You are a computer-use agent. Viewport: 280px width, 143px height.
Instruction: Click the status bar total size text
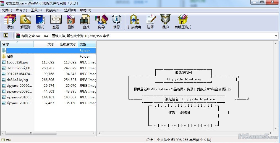coord(179,140)
